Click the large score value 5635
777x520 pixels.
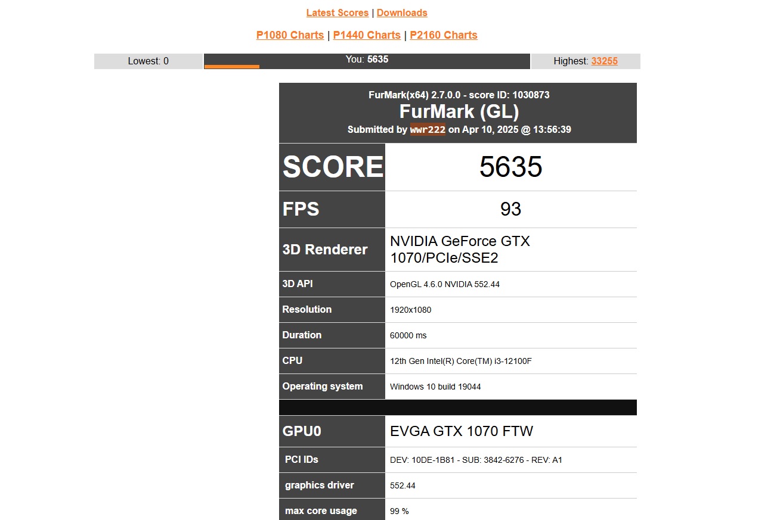point(511,167)
